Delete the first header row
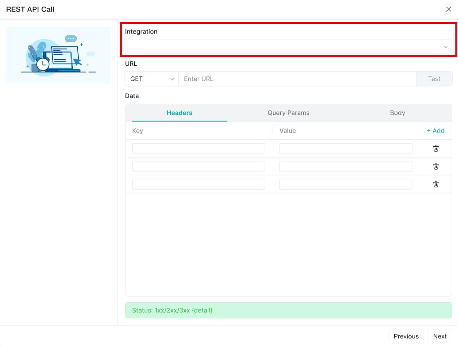Screen dimensions: 458x346 tap(435, 148)
